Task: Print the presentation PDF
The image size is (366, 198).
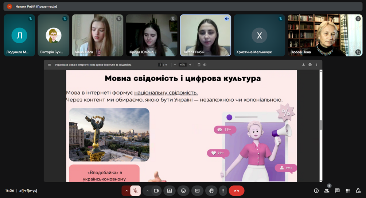Action: 310,65
